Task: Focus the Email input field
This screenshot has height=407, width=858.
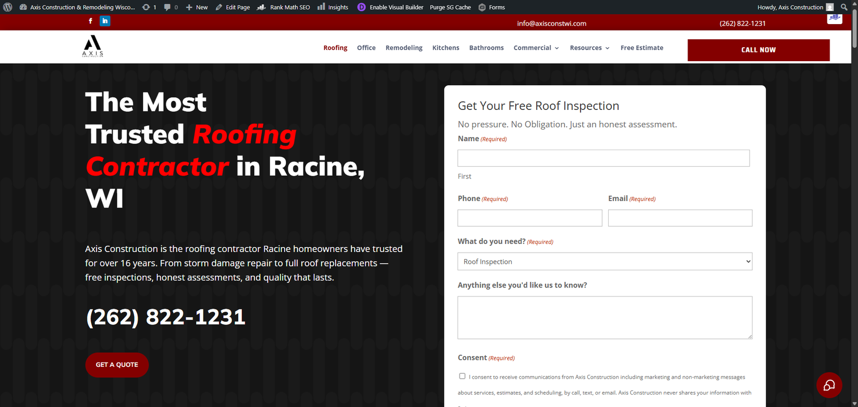Action: pos(680,218)
